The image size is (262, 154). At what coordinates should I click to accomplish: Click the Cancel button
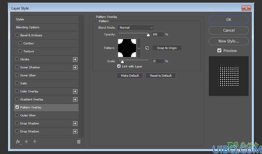(x=229, y=30)
